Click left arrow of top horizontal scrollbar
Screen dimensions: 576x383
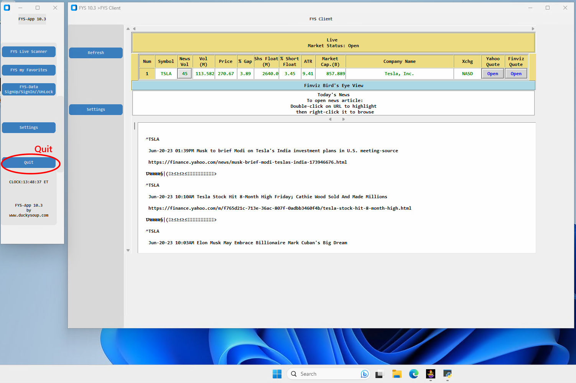pyautogui.click(x=134, y=29)
